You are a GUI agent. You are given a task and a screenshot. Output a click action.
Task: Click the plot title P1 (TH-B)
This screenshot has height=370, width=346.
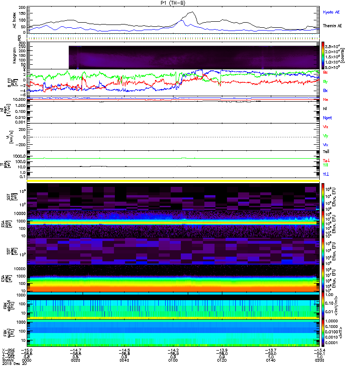(173, 3)
